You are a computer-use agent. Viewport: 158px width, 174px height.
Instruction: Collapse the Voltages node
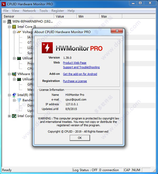14,32
